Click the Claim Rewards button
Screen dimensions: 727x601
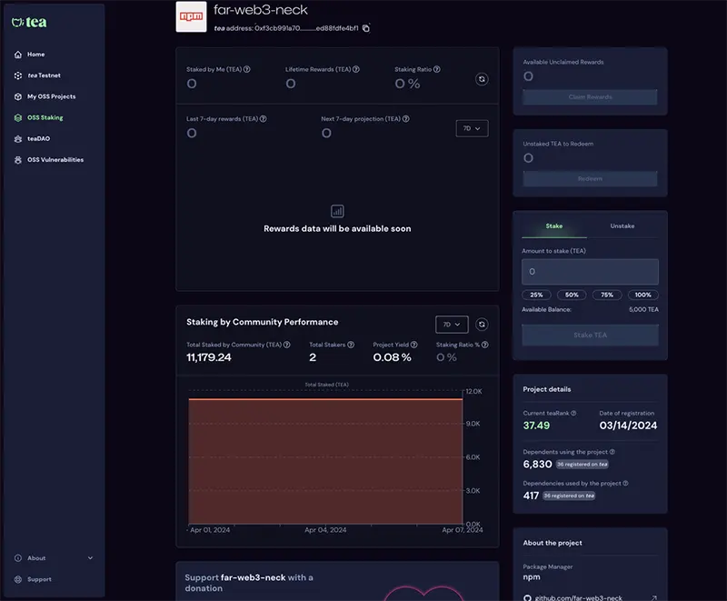(x=590, y=97)
